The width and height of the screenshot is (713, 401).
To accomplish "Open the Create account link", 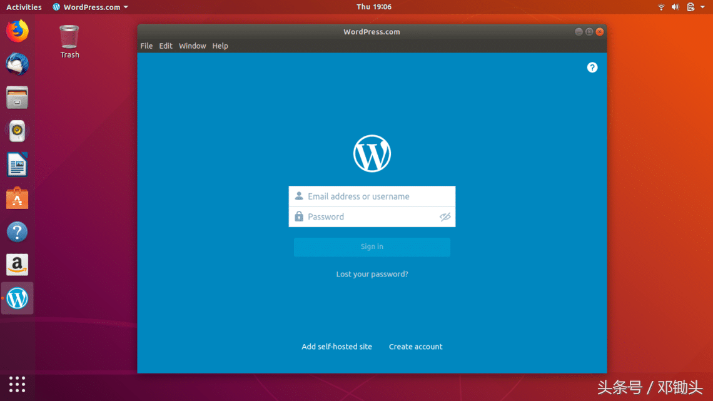I will click(415, 347).
